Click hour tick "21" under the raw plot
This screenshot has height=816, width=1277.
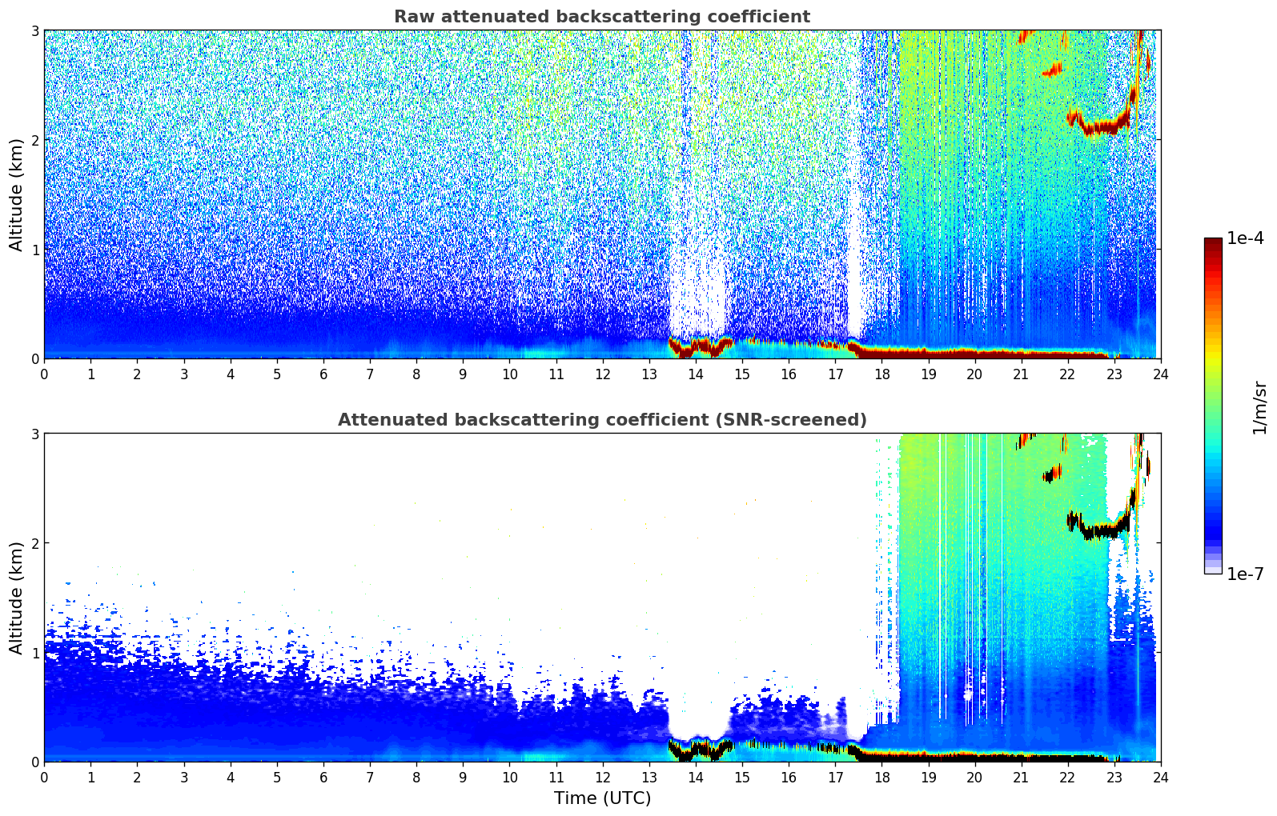click(1021, 374)
